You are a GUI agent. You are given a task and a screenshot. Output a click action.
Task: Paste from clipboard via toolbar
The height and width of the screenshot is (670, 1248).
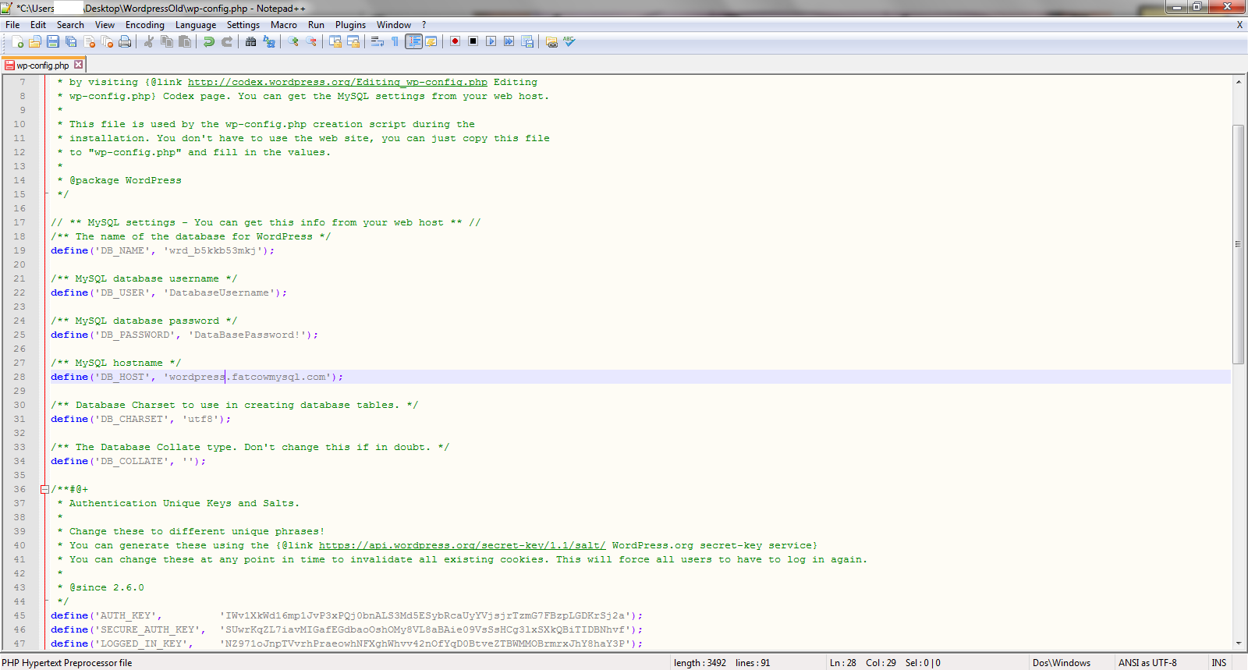pos(185,41)
